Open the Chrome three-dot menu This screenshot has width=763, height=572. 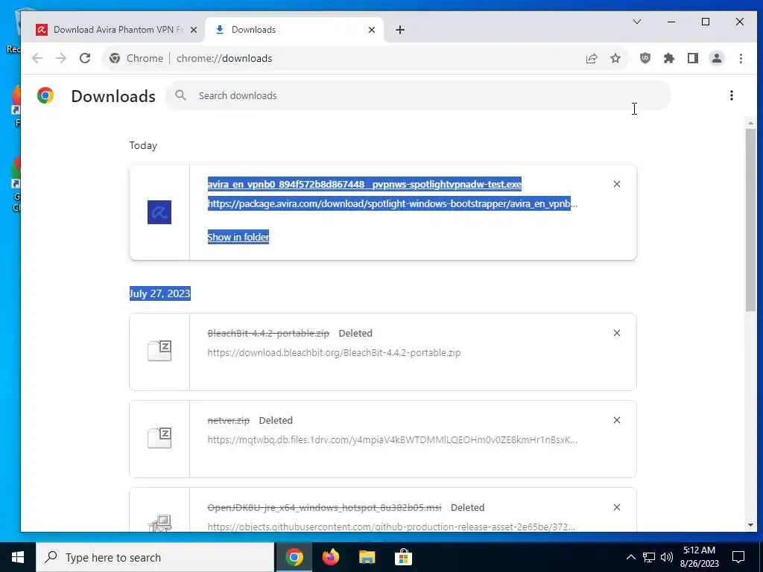coord(741,58)
